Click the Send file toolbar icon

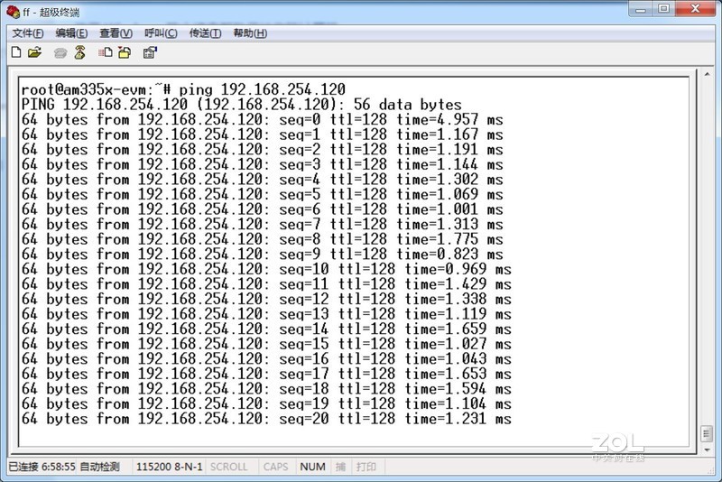[x=106, y=53]
